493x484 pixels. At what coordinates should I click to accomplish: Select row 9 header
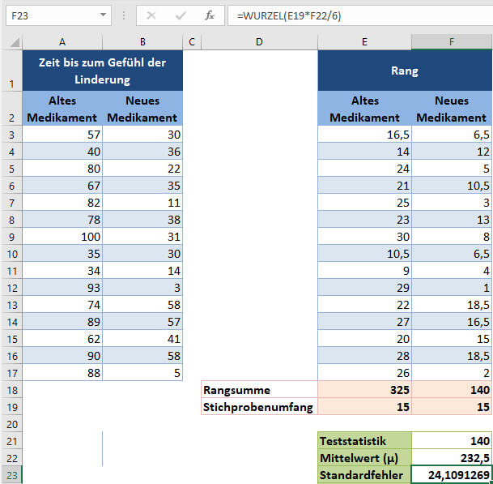(11, 237)
